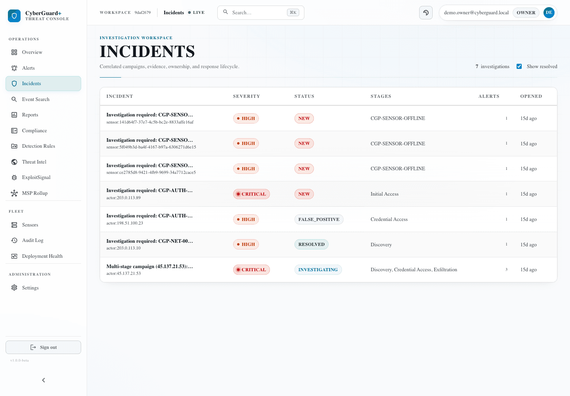This screenshot has width=570, height=396.
Task: Click the workspace ID 9daf2679
Action: click(x=142, y=13)
